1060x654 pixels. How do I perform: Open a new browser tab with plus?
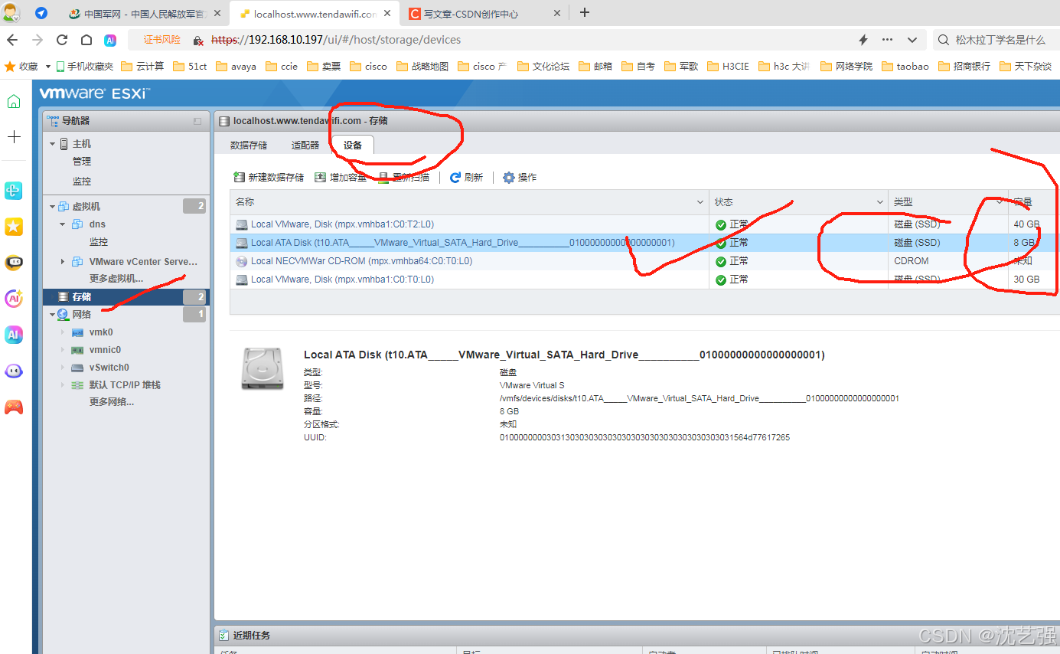585,12
